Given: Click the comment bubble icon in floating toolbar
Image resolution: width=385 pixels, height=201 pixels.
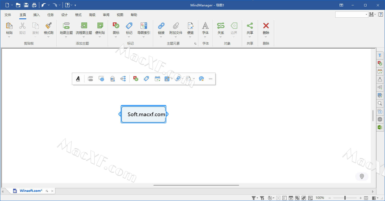Looking at the screenshot, I should pyautogui.click(x=201, y=79).
